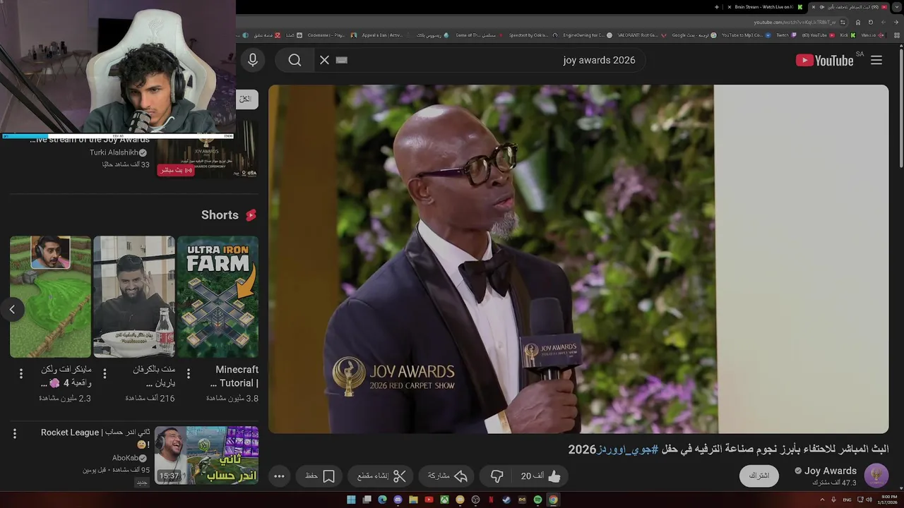Image resolution: width=904 pixels, height=508 pixels.
Task: Click the browser home icon
Action: [x=858, y=22]
